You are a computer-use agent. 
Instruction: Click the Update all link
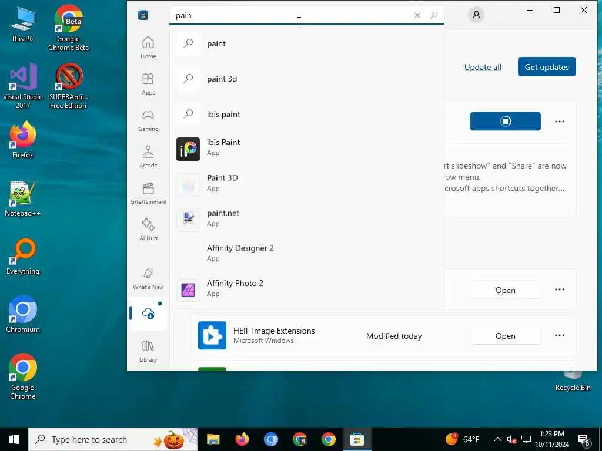tap(483, 67)
